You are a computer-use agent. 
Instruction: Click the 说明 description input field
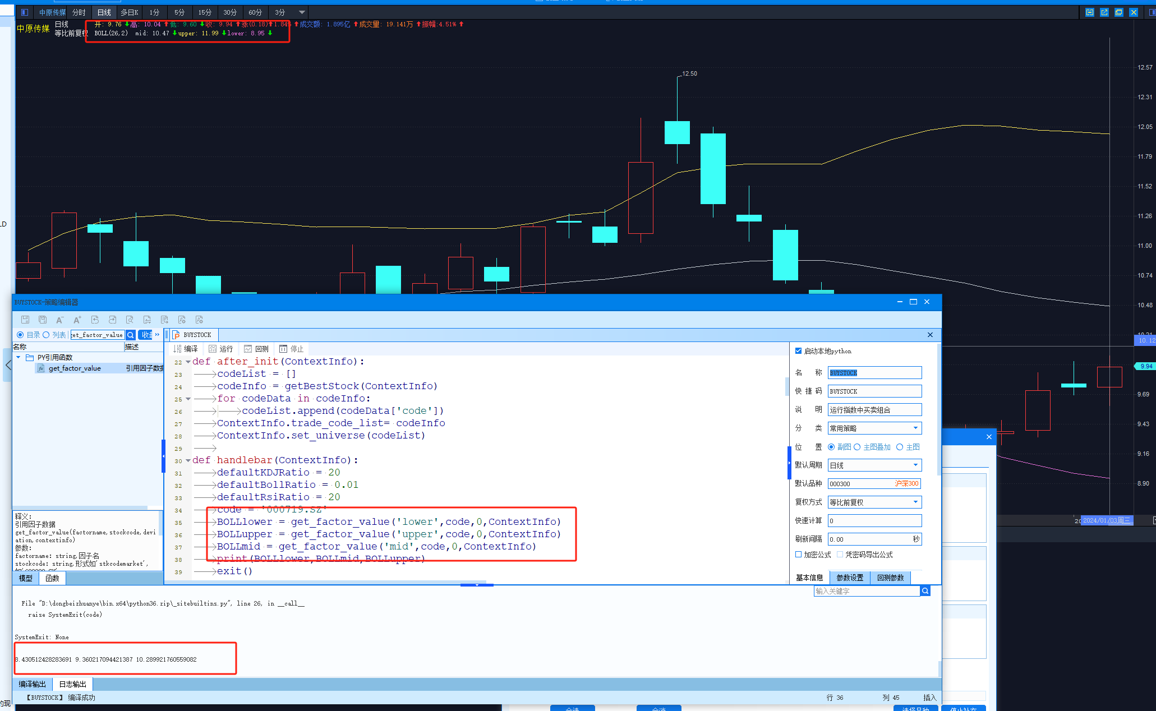click(x=874, y=410)
